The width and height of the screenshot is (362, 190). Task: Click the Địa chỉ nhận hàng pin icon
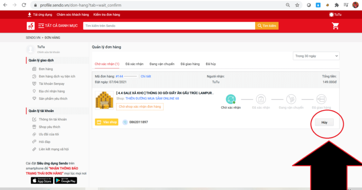pyautogui.click(x=34, y=91)
